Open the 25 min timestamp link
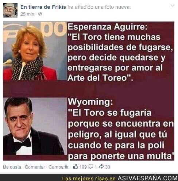 tap(27, 14)
